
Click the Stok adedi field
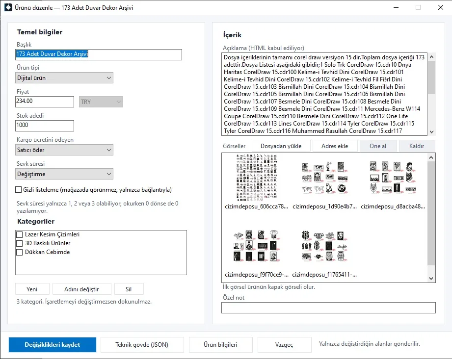pyautogui.click(x=45, y=126)
